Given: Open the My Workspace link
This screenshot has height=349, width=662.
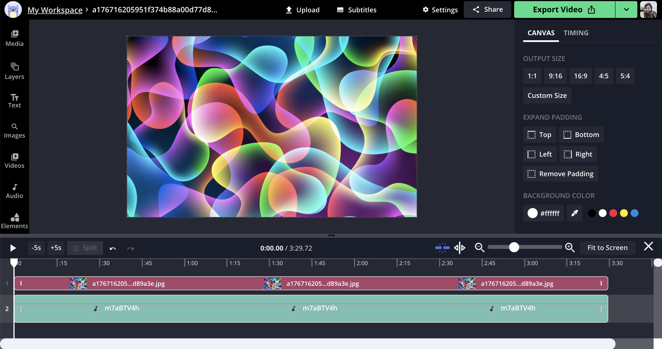Looking at the screenshot, I should [55, 10].
